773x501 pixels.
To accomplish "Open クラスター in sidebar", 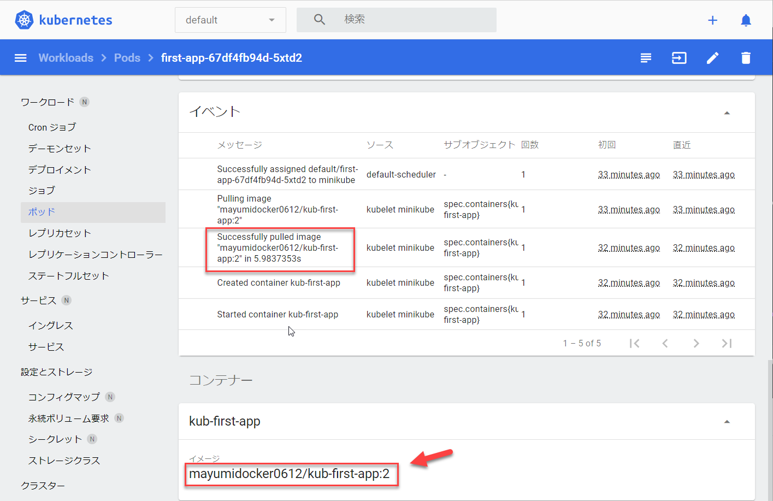I will point(43,486).
